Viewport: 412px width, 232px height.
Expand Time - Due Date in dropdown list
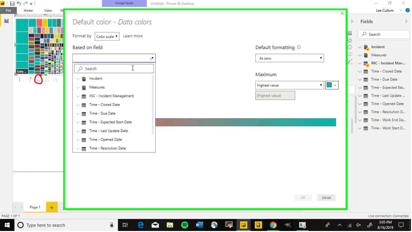click(78, 114)
